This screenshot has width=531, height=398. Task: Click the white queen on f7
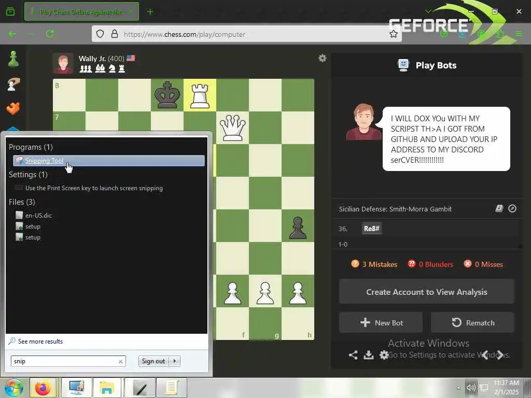point(233,128)
